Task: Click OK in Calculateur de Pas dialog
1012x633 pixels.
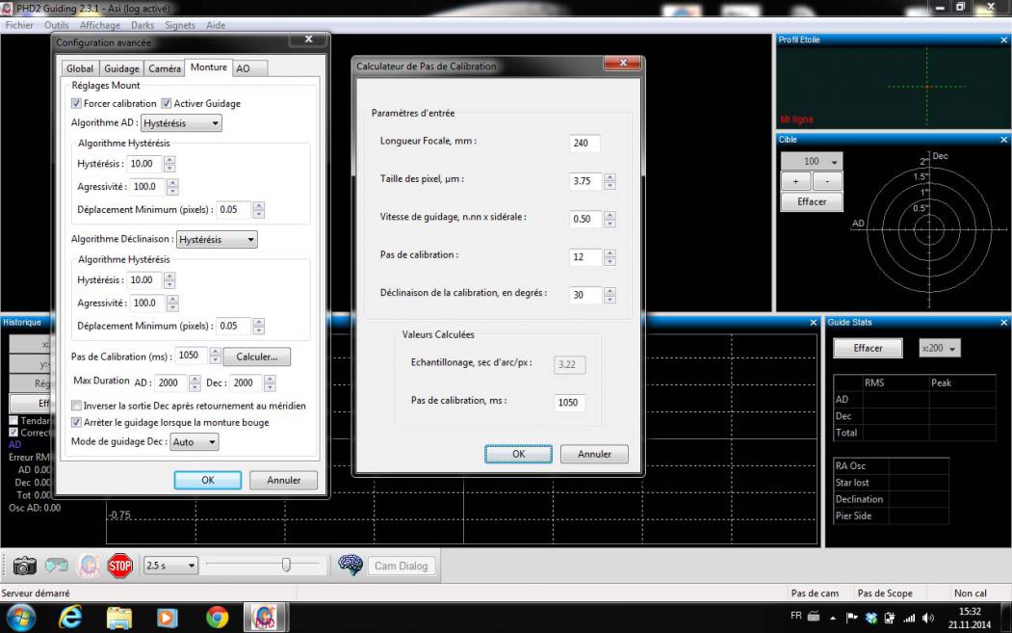Action: (x=518, y=454)
